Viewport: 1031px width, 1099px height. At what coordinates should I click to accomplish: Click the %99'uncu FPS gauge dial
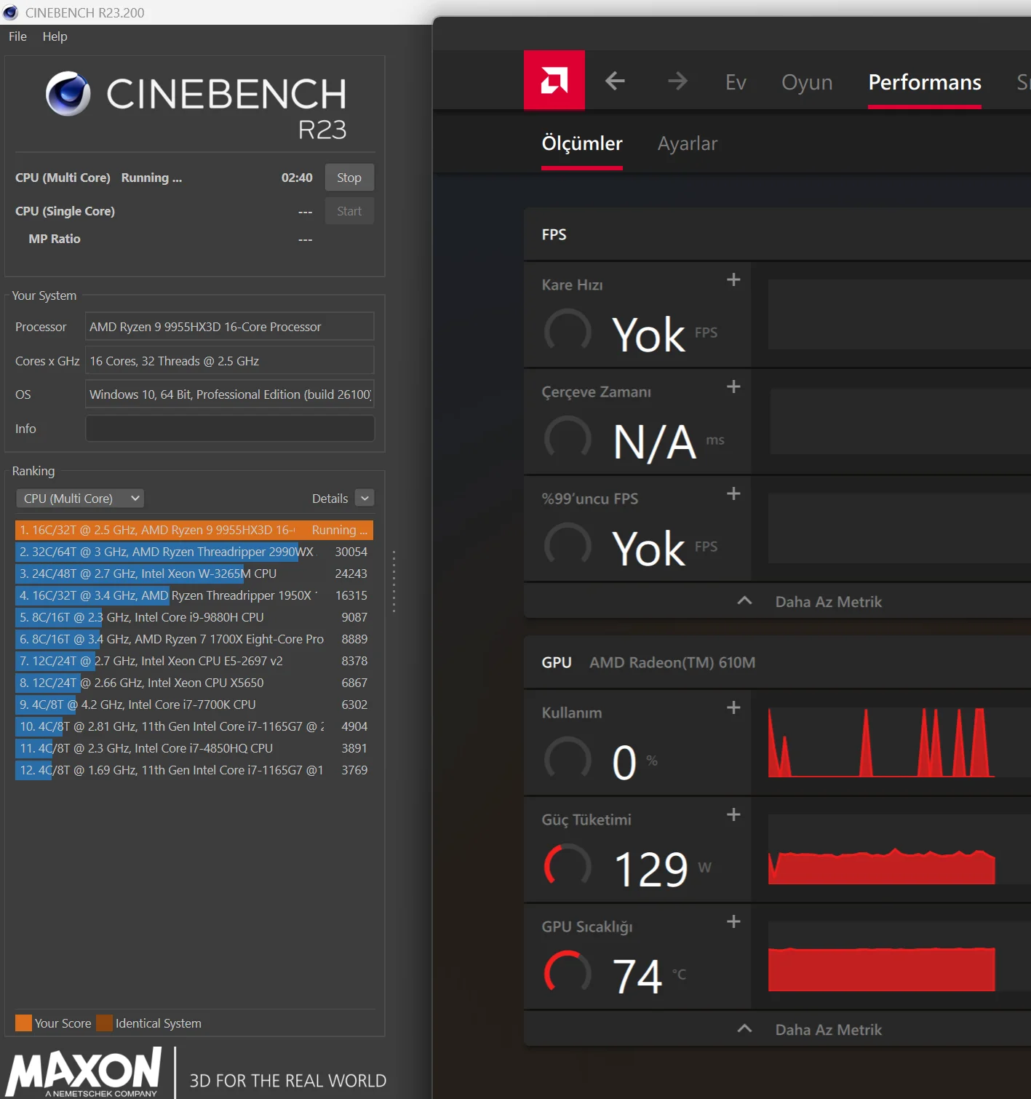pos(568,545)
